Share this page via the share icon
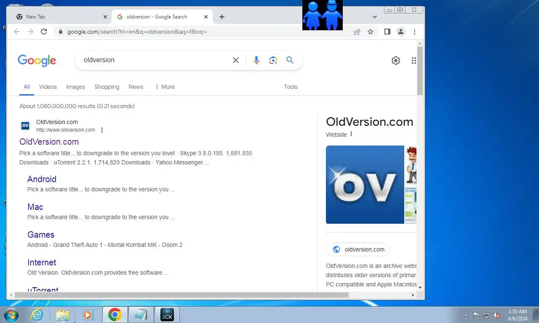Screen dimensions: 539x323 click(357, 32)
